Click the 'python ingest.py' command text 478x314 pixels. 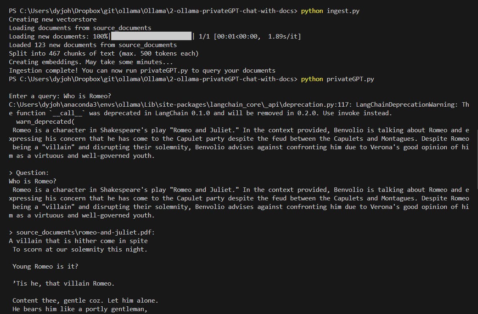click(x=330, y=11)
